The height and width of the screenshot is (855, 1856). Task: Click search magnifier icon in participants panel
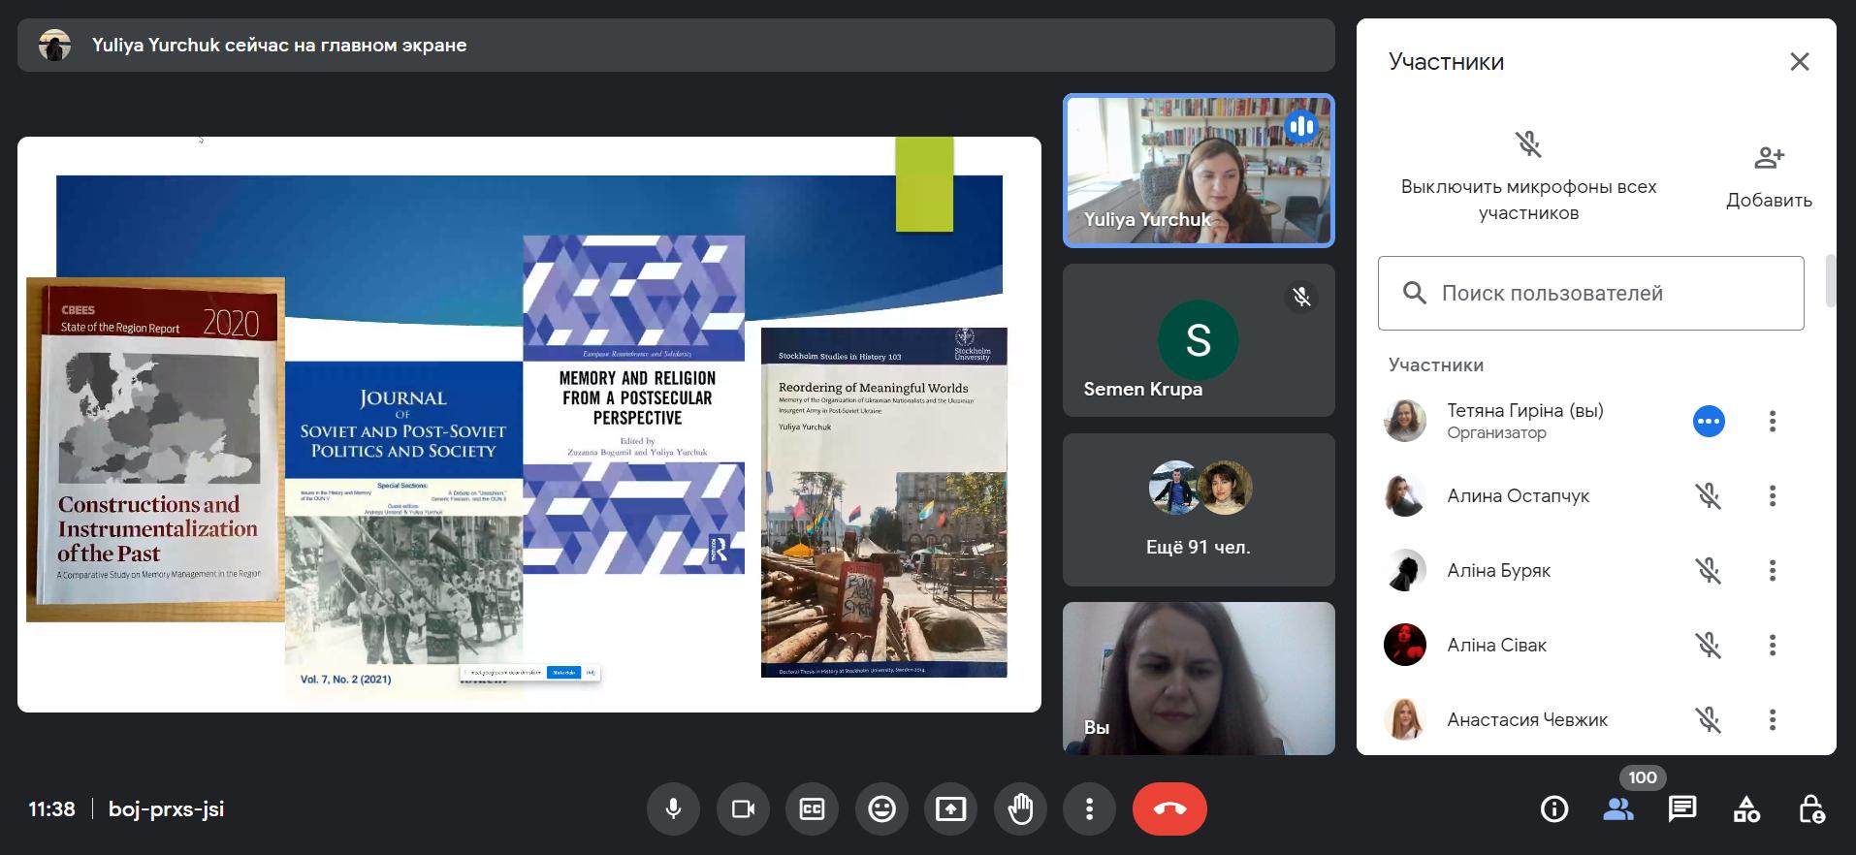tap(1415, 293)
